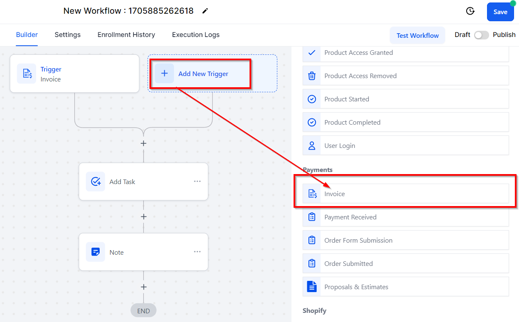Viewport: 519px width, 322px height.
Task: Click the Save button
Action: coord(500,12)
